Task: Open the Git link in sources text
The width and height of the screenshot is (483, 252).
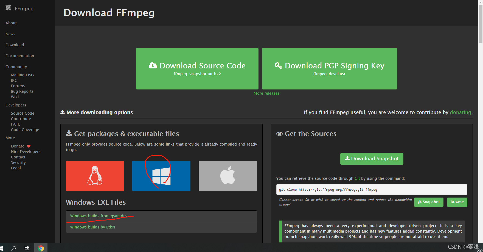Action: (357, 178)
